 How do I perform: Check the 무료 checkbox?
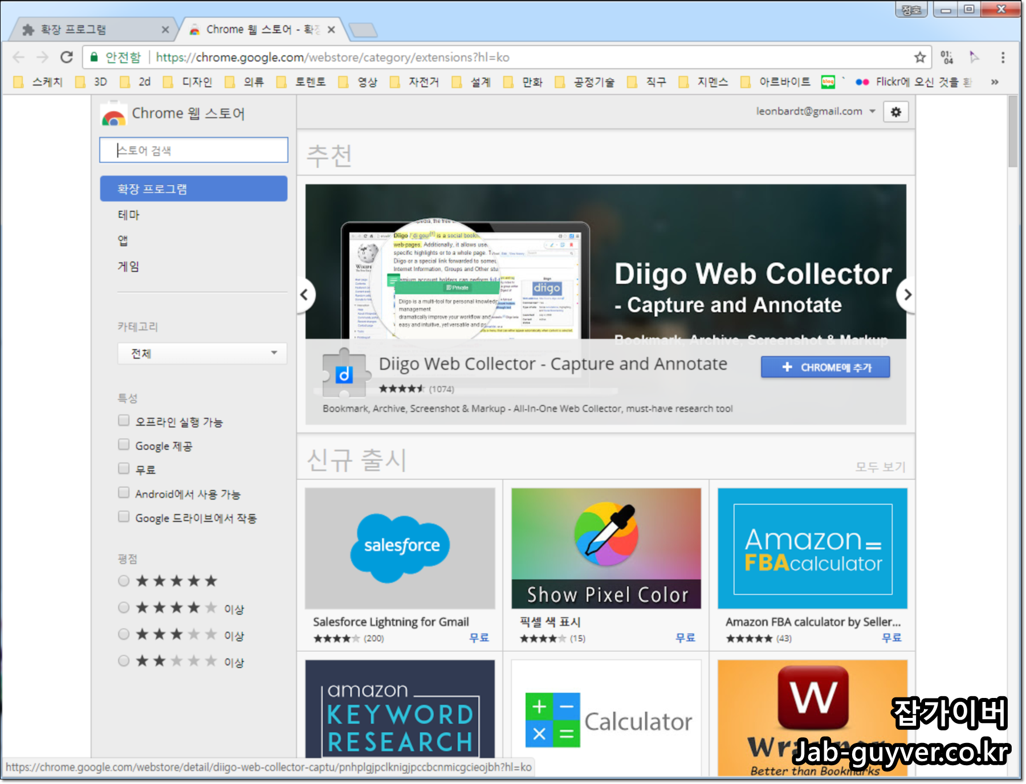[x=124, y=468]
